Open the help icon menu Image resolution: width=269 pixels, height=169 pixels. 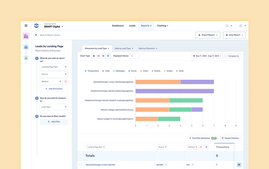click(226, 25)
